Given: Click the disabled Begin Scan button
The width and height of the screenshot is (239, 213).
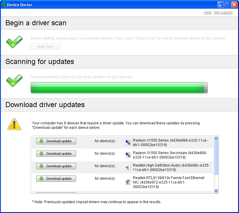Looking at the screenshot, I should (45, 46).
